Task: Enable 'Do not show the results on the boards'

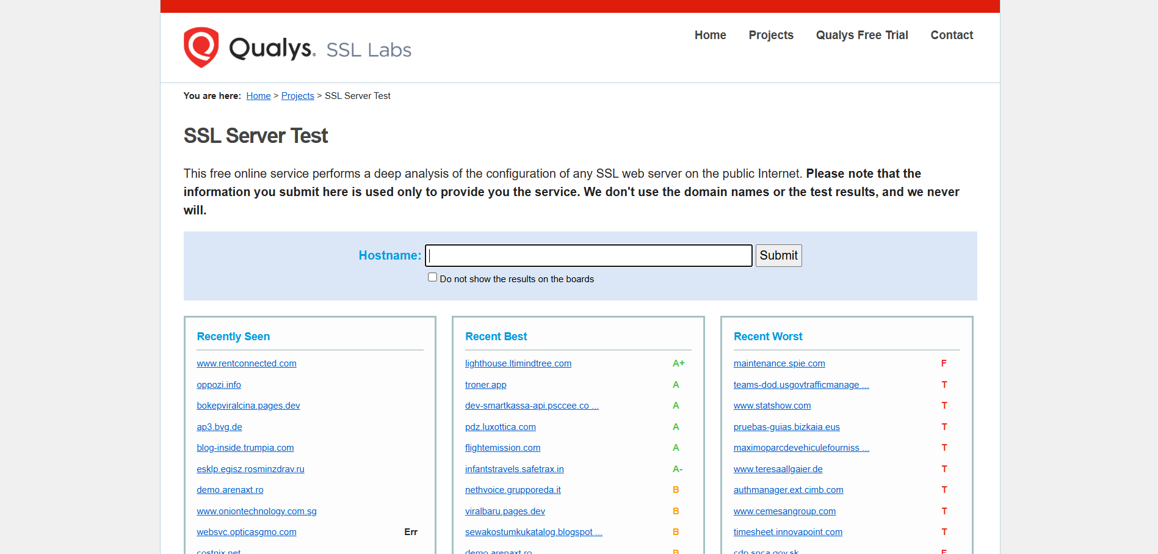Action: (432, 277)
